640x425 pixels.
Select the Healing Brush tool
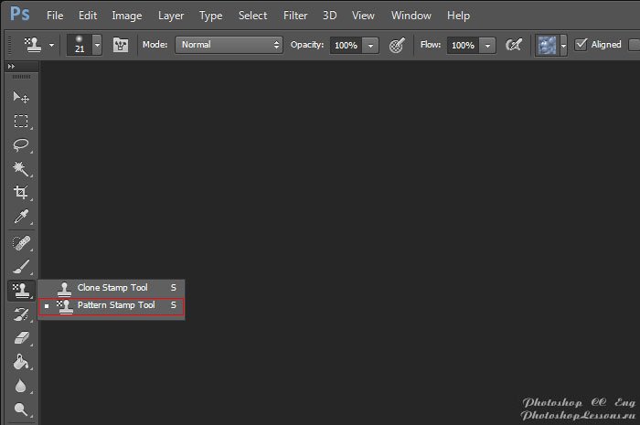pyautogui.click(x=20, y=243)
